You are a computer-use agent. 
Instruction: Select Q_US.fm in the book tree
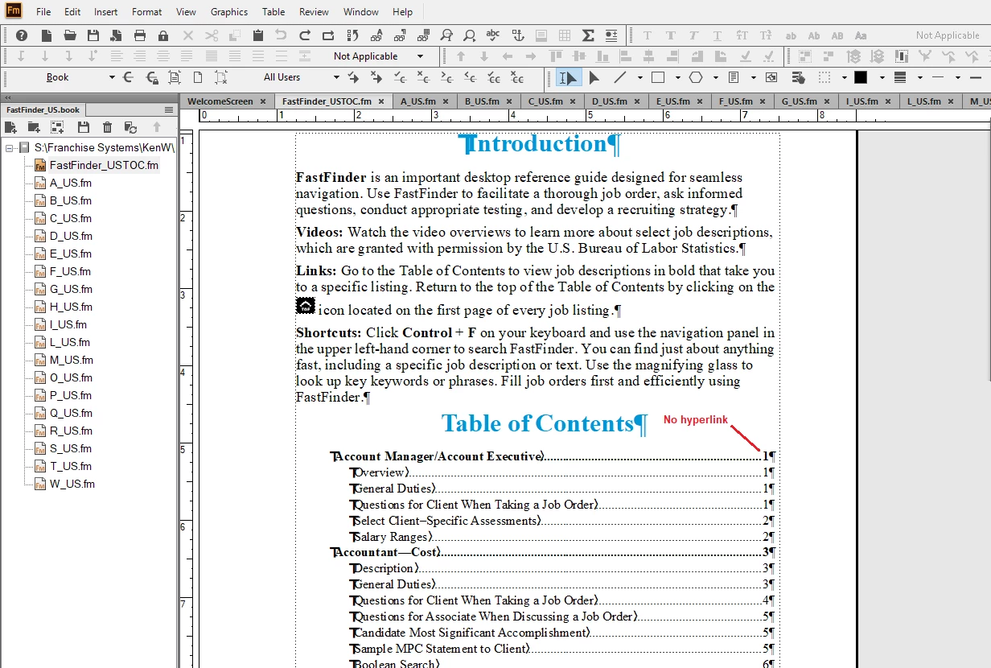coord(71,413)
